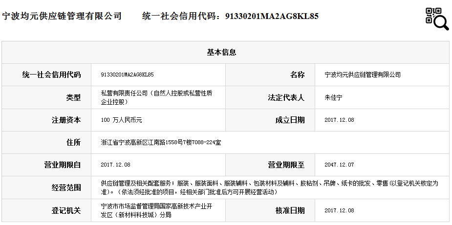The height and width of the screenshot is (225, 452).
Task: Select registration authority 宁波市市场监督管理局 text
Action: 157,210
